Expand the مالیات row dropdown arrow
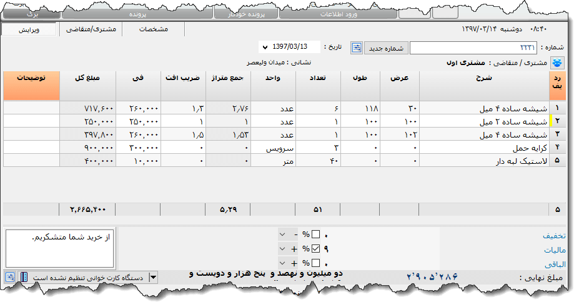The image size is (574, 302). pos(283,248)
